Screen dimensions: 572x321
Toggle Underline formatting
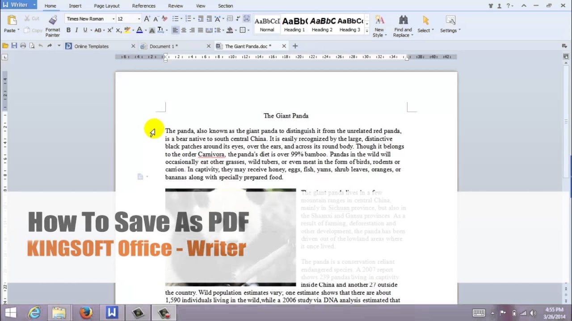pyautogui.click(x=85, y=30)
